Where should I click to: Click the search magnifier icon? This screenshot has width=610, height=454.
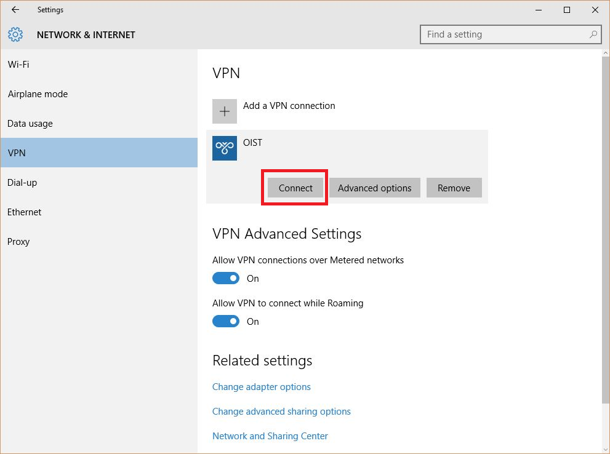tap(593, 34)
